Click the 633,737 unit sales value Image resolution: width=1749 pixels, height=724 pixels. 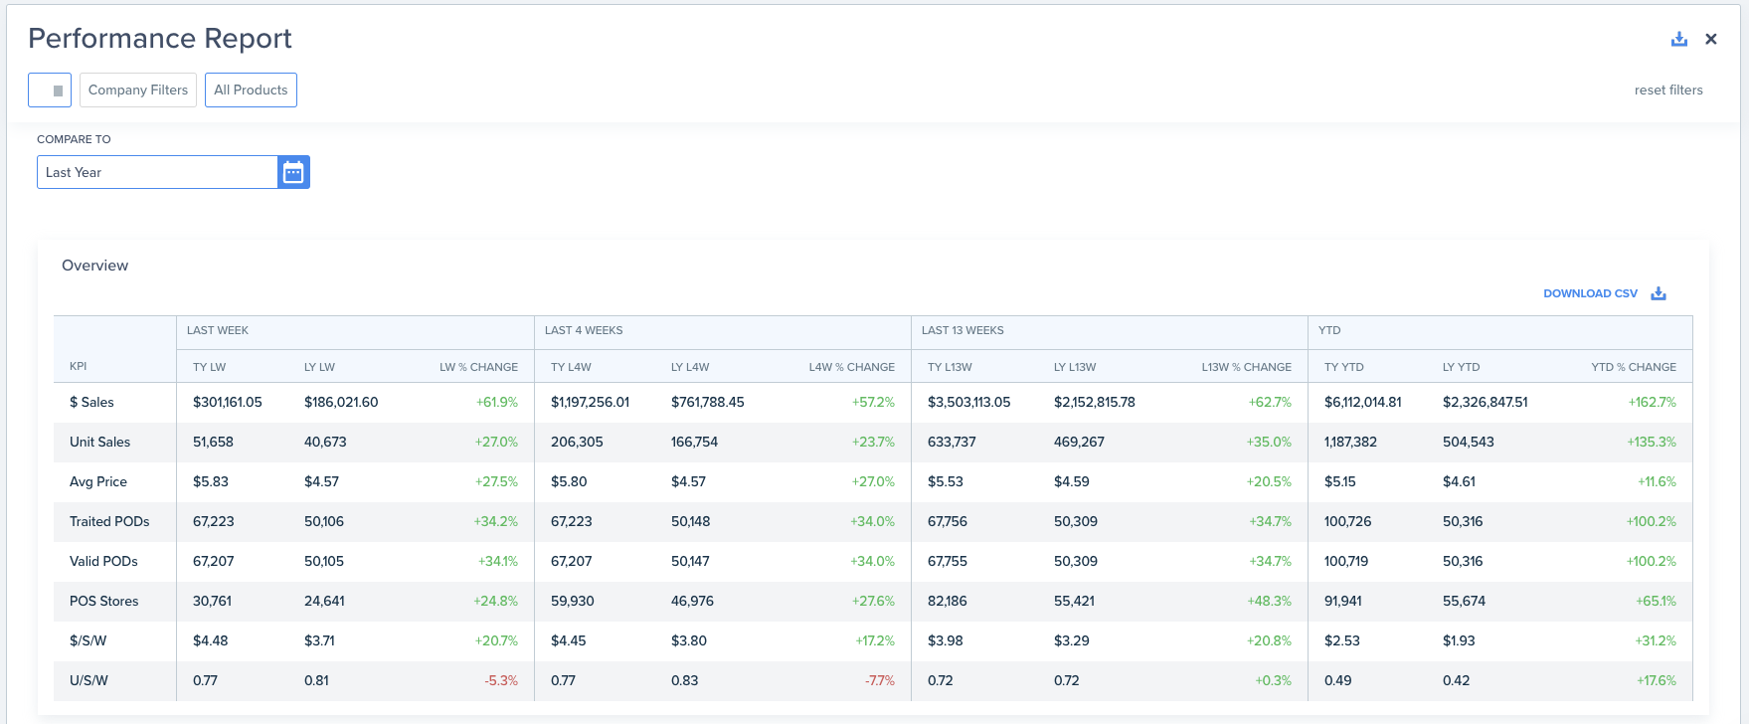click(x=952, y=442)
